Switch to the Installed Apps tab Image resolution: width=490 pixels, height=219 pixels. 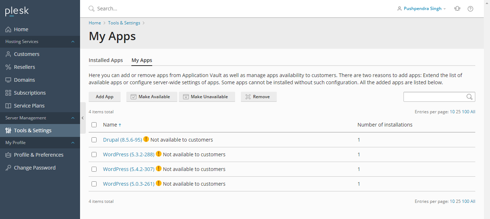click(x=106, y=60)
